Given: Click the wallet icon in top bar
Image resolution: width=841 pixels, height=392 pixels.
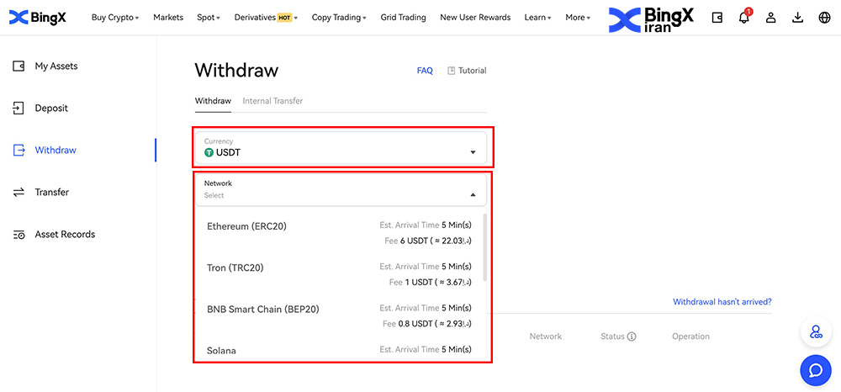Looking at the screenshot, I should click(x=717, y=18).
